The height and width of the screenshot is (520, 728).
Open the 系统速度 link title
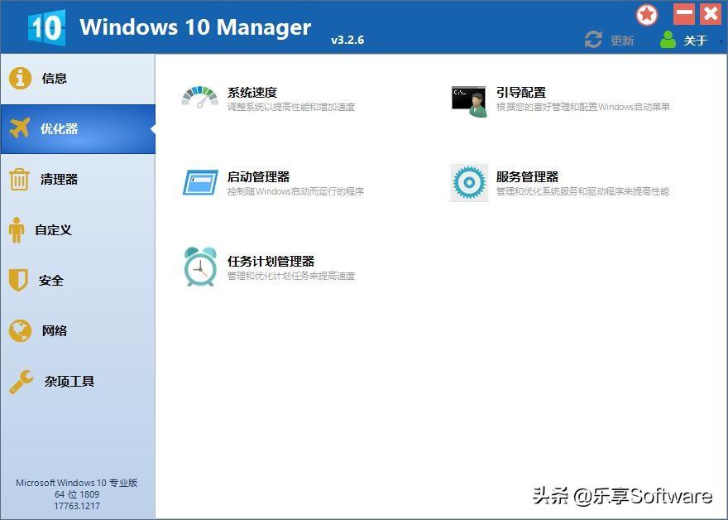pyautogui.click(x=252, y=93)
